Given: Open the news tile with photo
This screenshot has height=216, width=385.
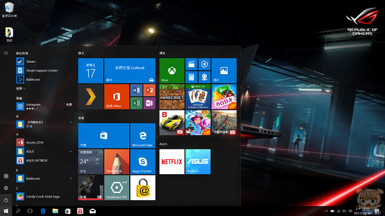Looking at the screenshot, I should [x=91, y=188].
